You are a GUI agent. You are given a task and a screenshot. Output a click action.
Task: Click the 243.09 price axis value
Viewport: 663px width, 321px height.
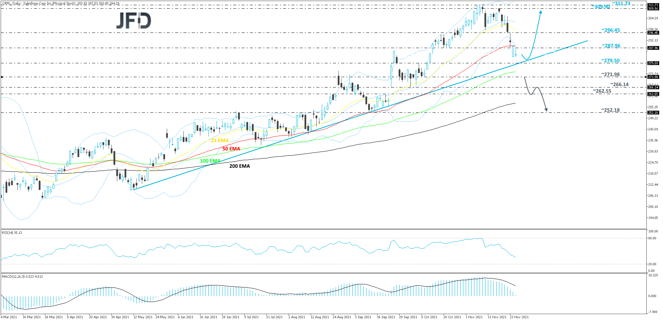tap(653, 129)
